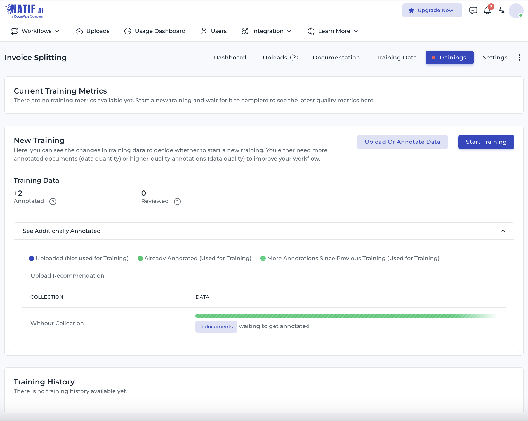Viewport: 528px width, 421px height.
Task: Collapse the See Additionally Annotated section
Action: click(x=503, y=231)
